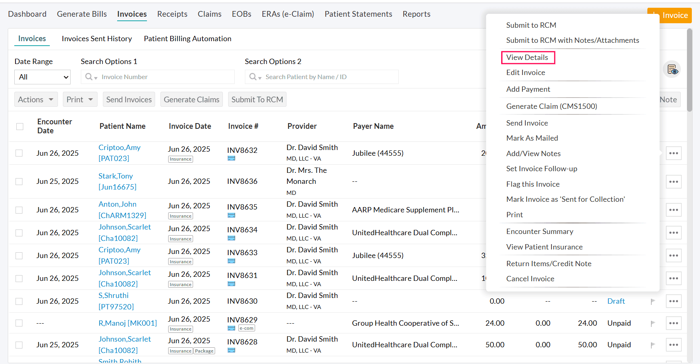Click the claim card icon under INV8629
This screenshot has height=364, width=700.
pyautogui.click(x=231, y=328)
